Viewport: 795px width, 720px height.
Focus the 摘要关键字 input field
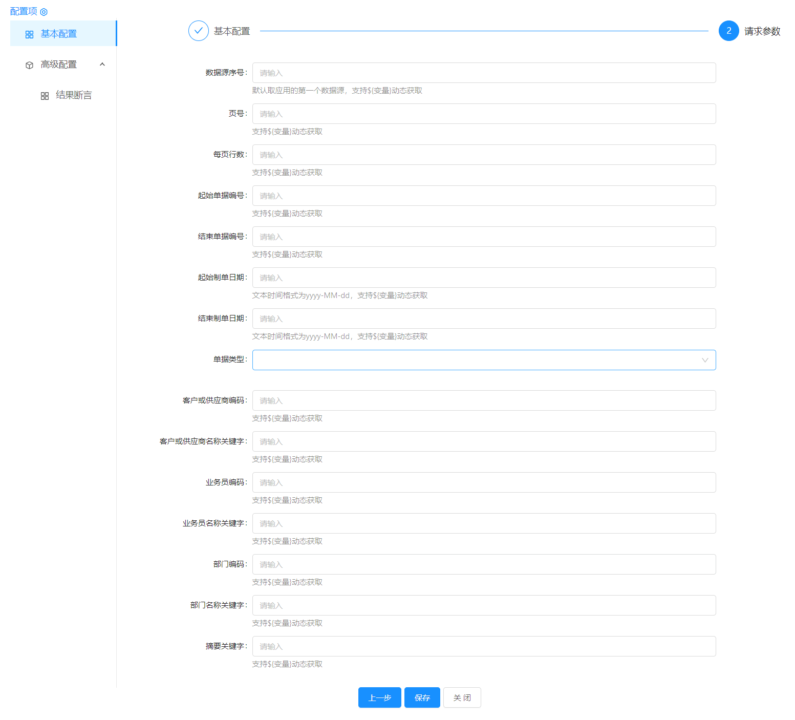[x=484, y=646]
